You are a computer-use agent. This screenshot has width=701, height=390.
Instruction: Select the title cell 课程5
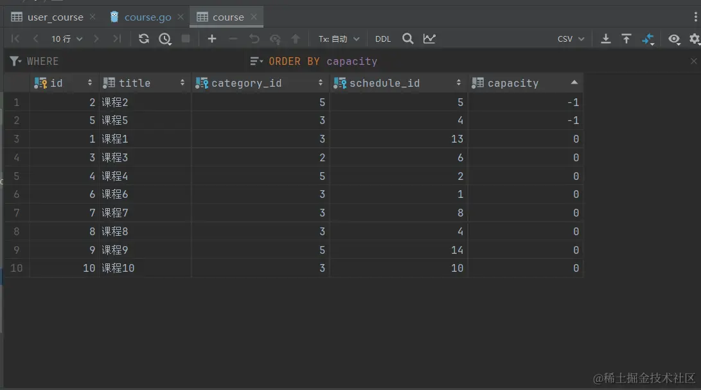(x=145, y=120)
